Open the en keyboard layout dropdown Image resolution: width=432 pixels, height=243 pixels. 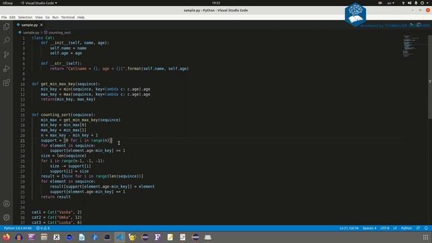pos(391,3)
